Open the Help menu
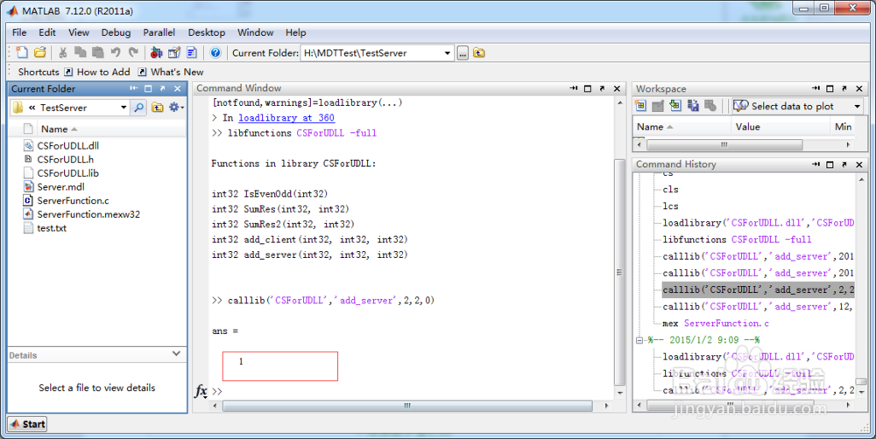The width and height of the screenshot is (876, 439). 295,32
